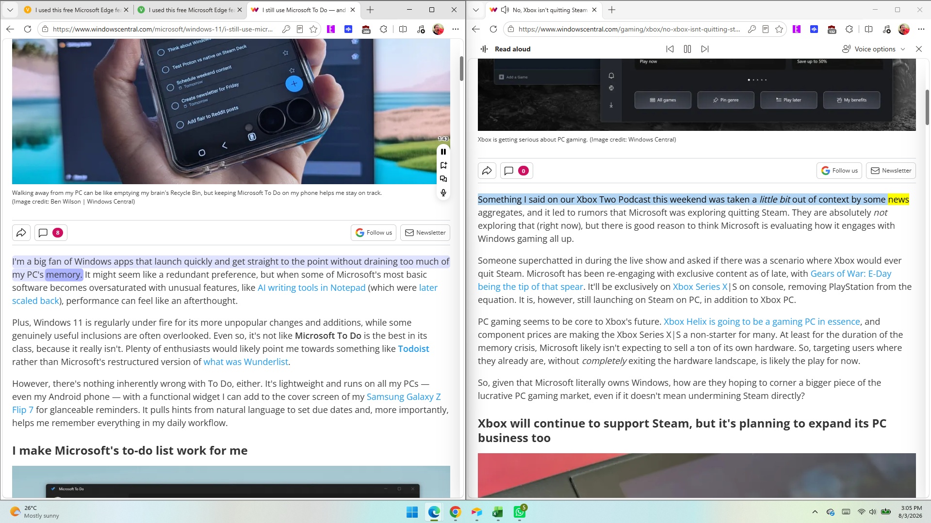Share the Microsoft To Do article
The height and width of the screenshot is (523, 931).
click(21, 233)
